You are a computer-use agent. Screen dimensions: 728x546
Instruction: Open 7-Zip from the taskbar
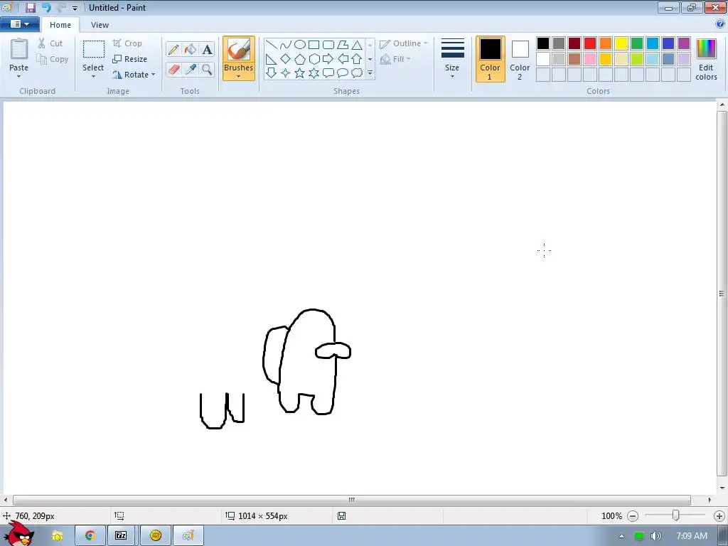click(121, 536)
